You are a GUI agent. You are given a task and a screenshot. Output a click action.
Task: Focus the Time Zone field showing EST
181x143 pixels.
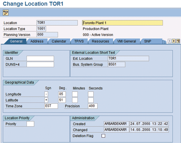coord(51,106)
